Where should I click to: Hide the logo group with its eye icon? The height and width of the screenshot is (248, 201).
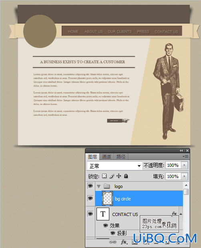pos(90,186)
